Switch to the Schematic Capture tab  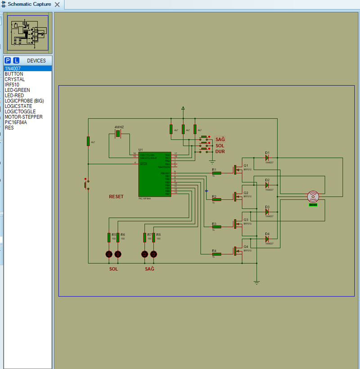29,4
